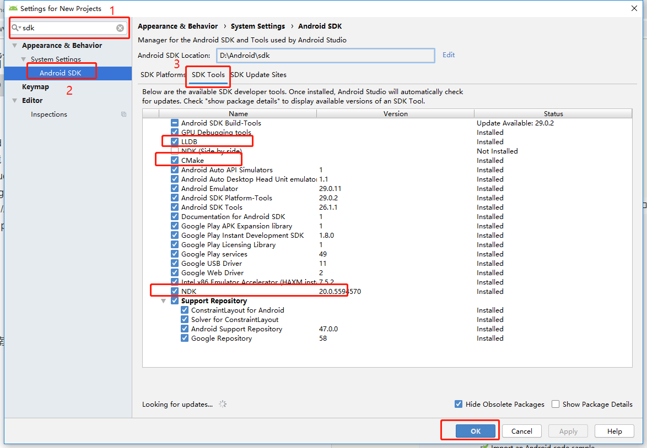Toggle Hide Obsolete Packages checkbox
Screen dimensions: 647x448
[x=459, y=404]
